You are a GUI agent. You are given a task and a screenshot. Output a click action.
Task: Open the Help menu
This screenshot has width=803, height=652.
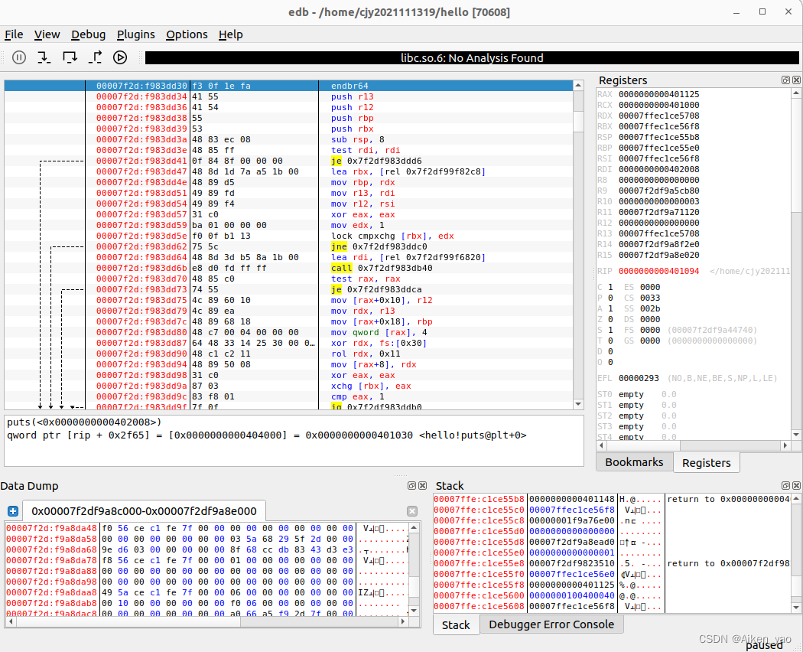point(230,34)
